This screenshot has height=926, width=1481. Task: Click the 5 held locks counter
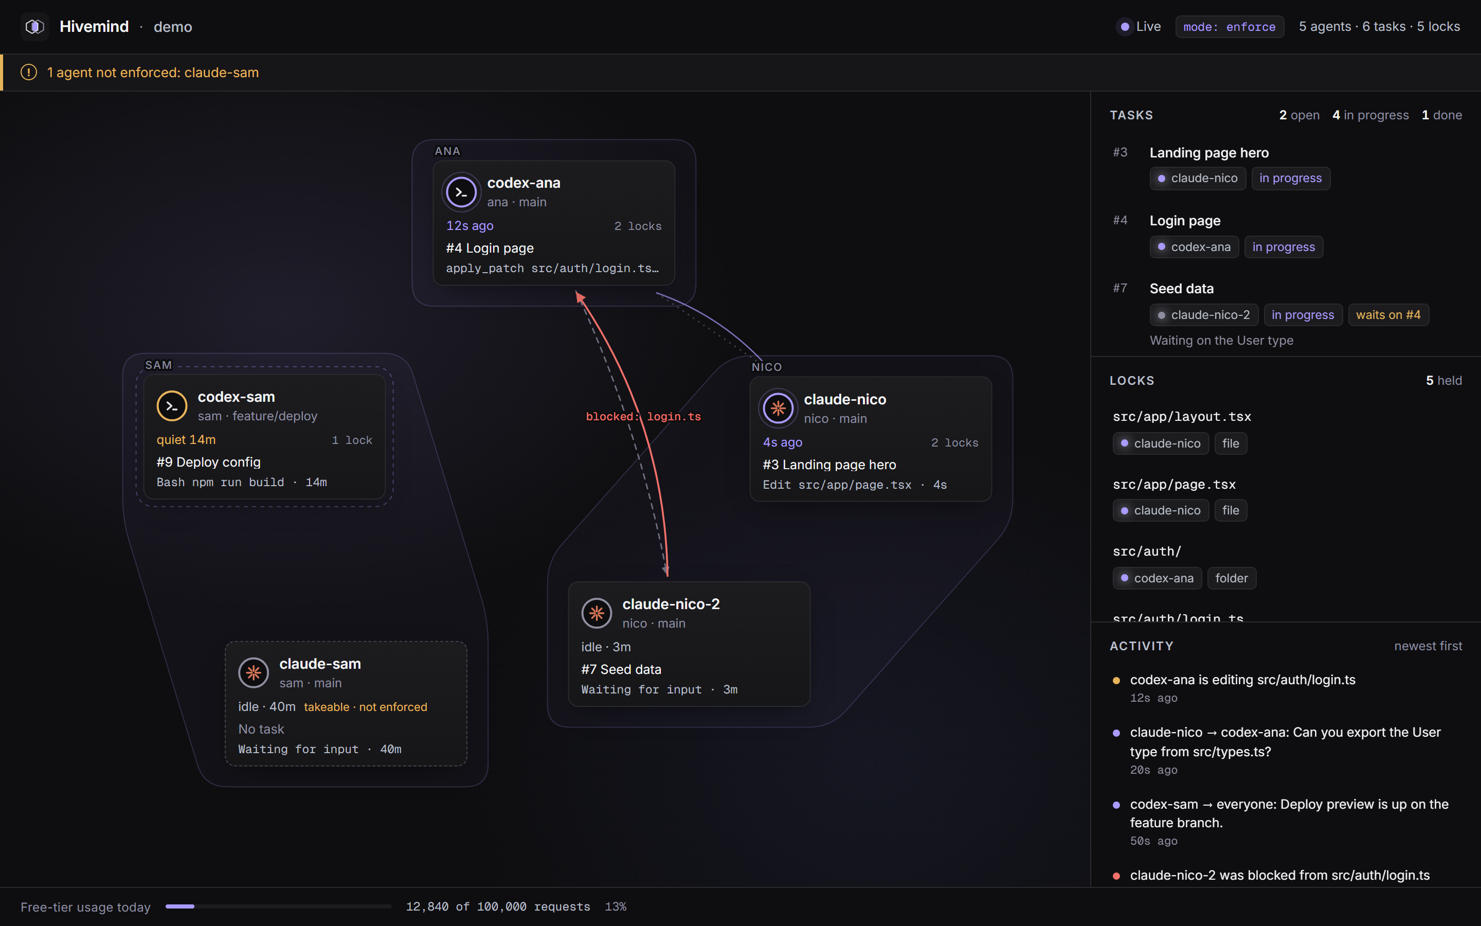click(x=1443, y=380)
